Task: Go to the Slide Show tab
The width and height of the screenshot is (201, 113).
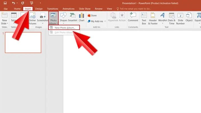Action: [85, 9]
